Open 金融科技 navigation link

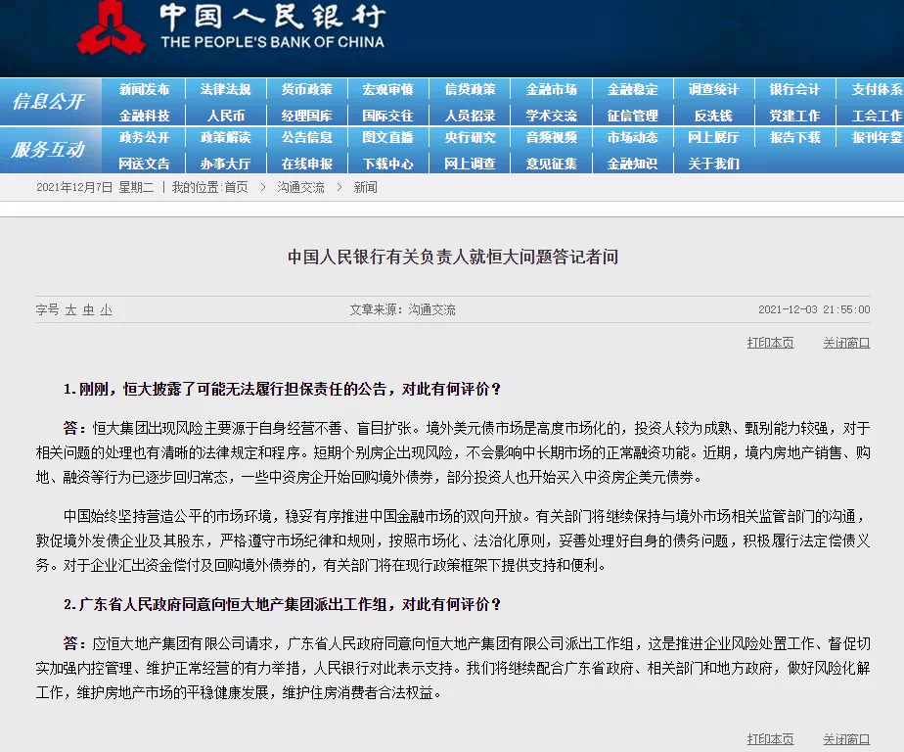click(144, 116)
